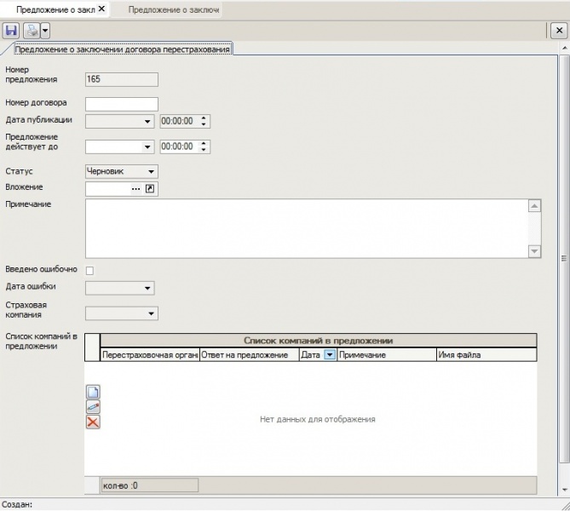Click the Дата публикации time spinner arrows
This screenshot has height=511, width=570.
coord(205,122)
